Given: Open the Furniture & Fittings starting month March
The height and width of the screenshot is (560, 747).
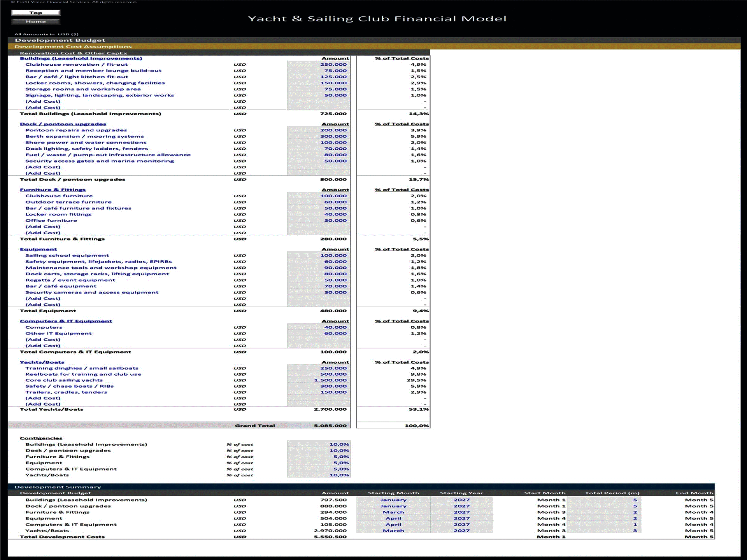Looking at the screenshot, I should tap(393, 513).
